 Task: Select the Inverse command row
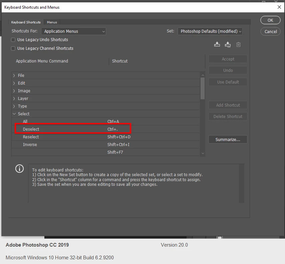tap(106, 145)
